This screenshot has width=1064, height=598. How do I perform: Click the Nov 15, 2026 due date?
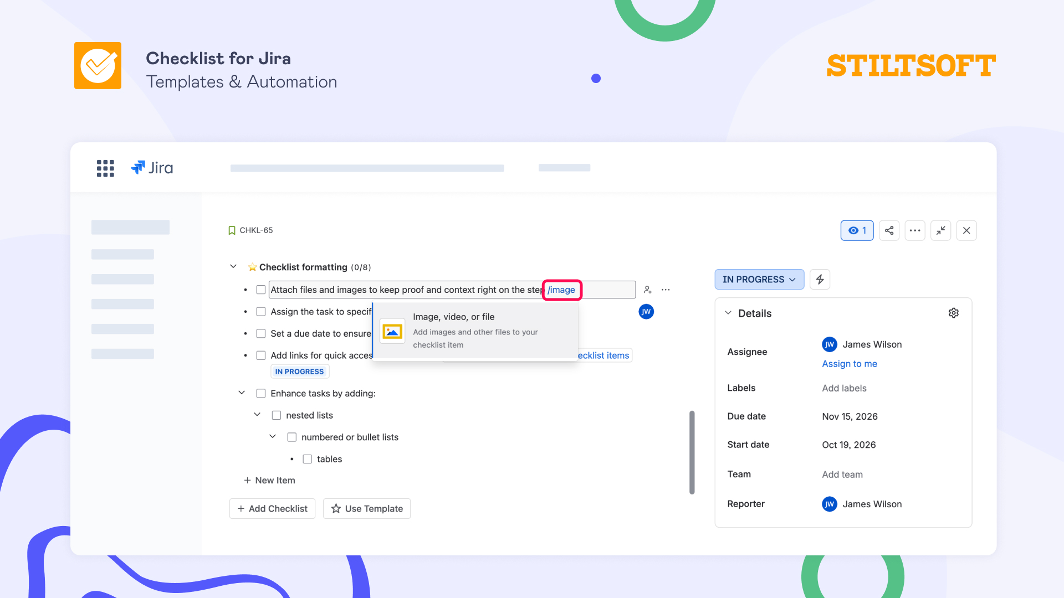(850, 416)
